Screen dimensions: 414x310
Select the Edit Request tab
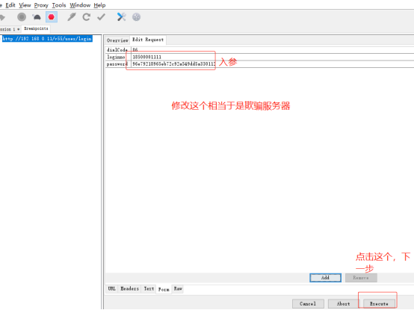click(148, 40)
